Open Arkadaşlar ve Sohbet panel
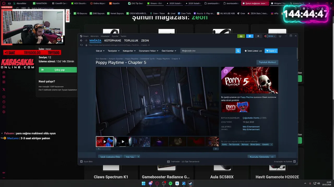This screenshot has height=187, width=334. (x=285, y=162)
